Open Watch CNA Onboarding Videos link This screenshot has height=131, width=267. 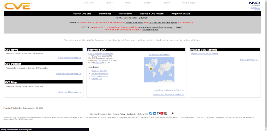[169, 94]
